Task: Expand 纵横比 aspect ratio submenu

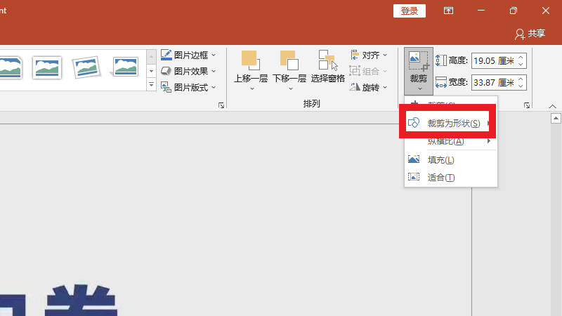Action: pos(450,141)
